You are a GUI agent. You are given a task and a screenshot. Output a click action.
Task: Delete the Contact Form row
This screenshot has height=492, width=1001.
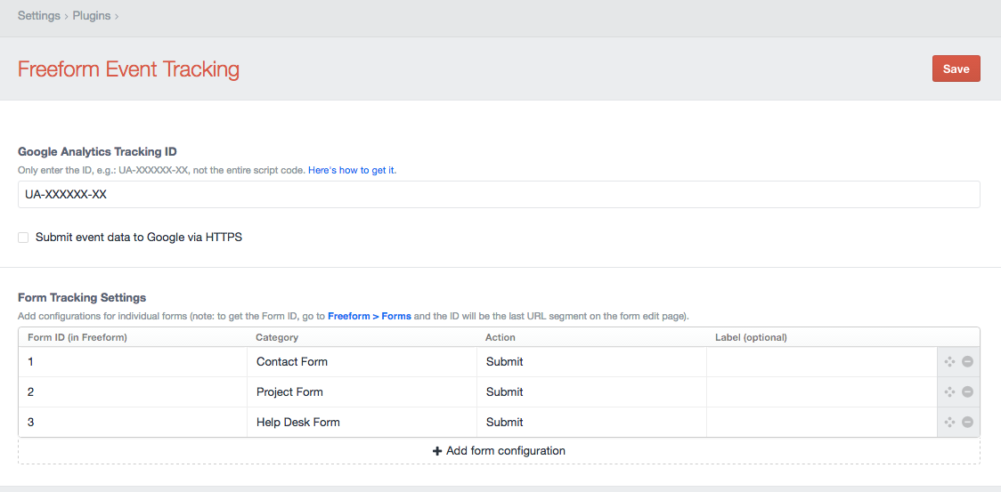[x=967, y=362]
